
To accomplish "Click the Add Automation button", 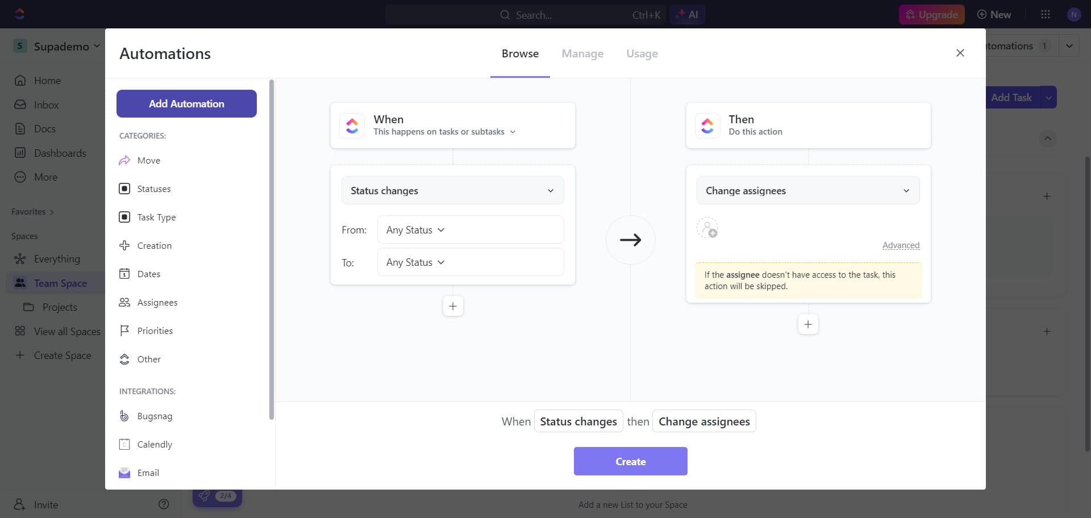I will (x=186, y=103).
